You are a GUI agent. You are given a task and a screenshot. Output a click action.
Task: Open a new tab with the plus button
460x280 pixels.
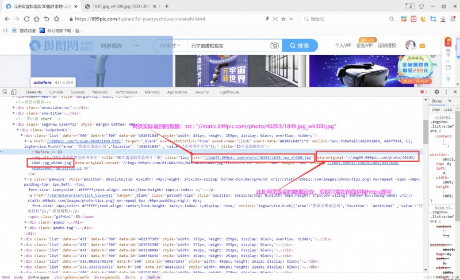pyautogui.click(x=167, y=6)
